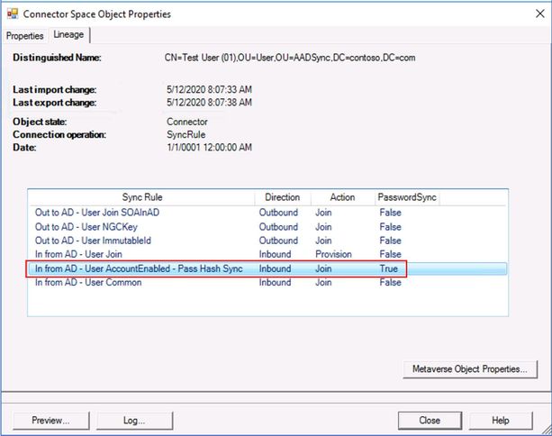Viewport: 552px width, 436px height.
Task: Sort by the Sync Rule column header
Action: click(x=142, y=197)
